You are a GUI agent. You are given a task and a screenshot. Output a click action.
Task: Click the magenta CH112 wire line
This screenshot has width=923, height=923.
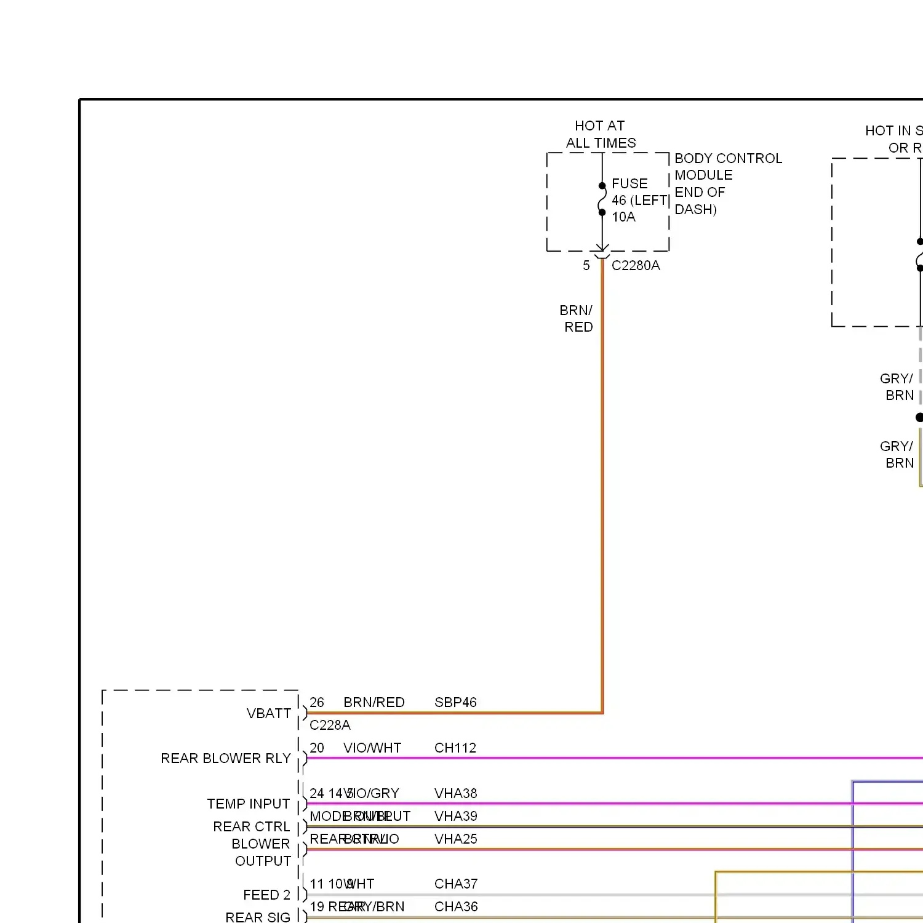click(x=614, y=758)
